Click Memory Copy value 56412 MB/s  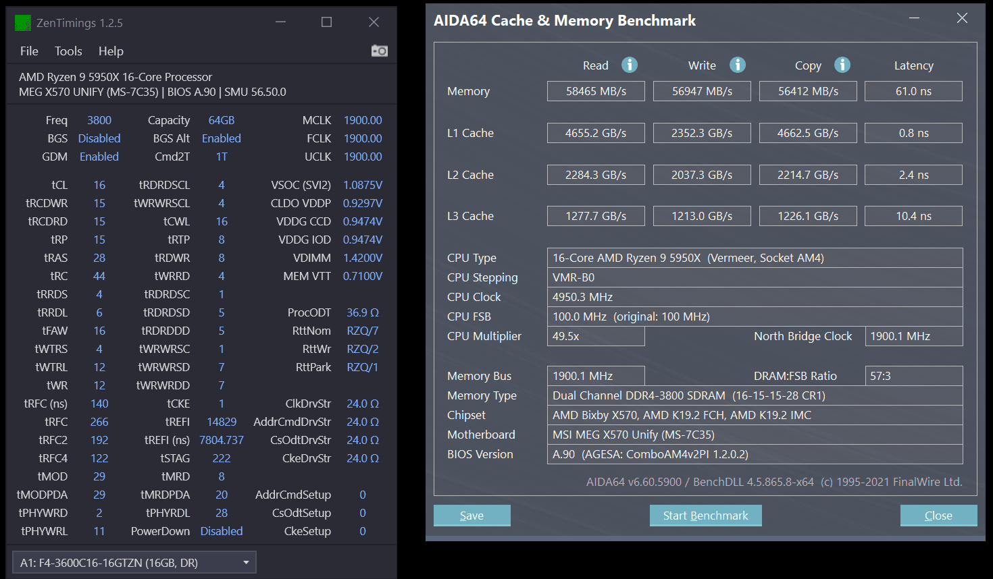pyautogui.click(x=808, y=91)
